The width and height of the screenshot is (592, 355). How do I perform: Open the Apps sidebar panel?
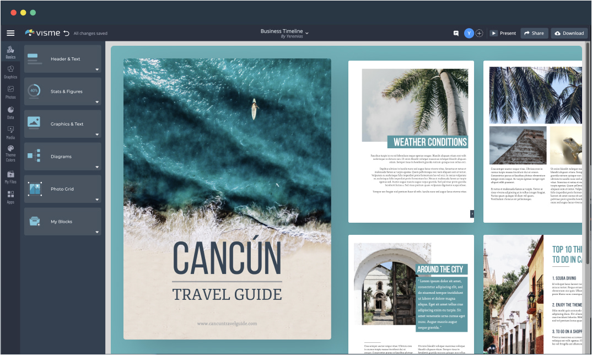(x=10, y=197)
